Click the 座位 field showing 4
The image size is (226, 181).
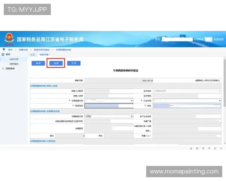click(70, 136)
